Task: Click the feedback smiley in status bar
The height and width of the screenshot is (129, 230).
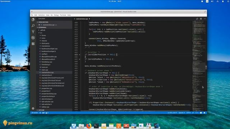Action: point(201,113)
